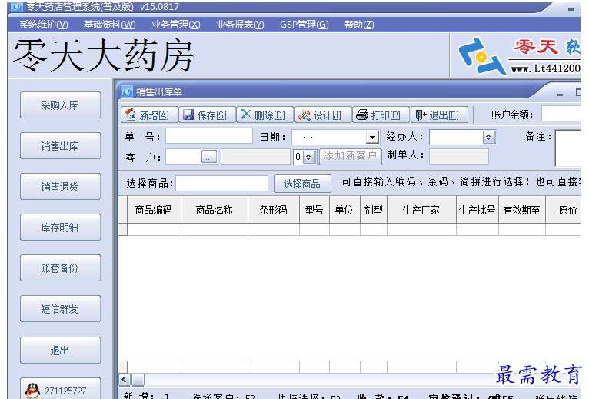
Task: Click the 新增[A] toolbar button
Action: pyautogui.click(x=148, y=115)
